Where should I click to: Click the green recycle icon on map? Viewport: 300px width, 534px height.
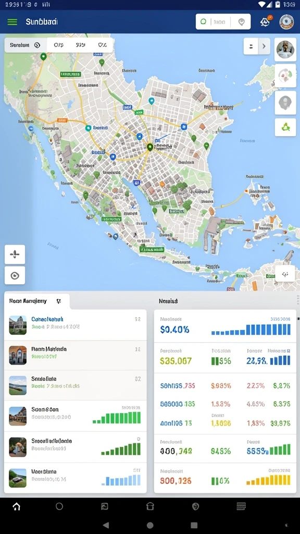285,127
